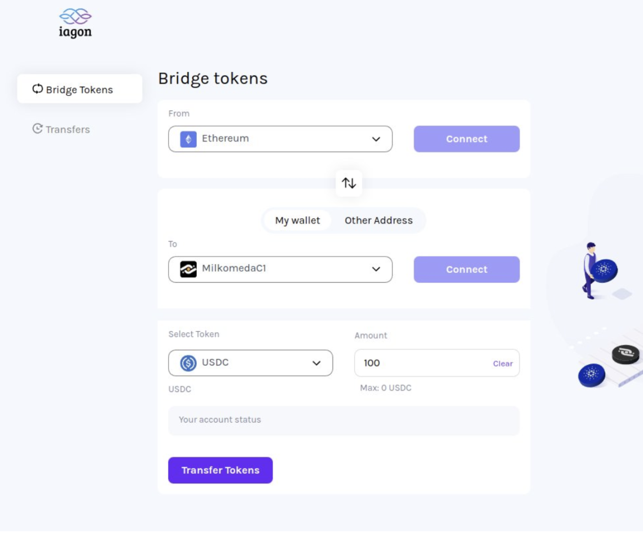Switch to Other Address option
Image resolution: width=643 pixels, height=537 pixels.
(378, 220)
